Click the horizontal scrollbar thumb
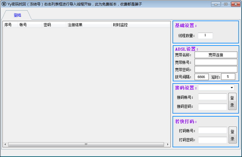This screenshot has height=157, width=242. [x=86, y=145]
